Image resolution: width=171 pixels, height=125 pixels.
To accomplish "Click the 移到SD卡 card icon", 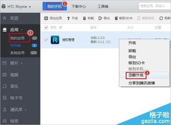I will (x=116, y=18).
